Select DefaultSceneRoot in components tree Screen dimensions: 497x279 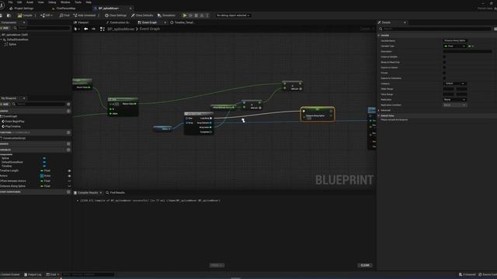click(17, 40)
